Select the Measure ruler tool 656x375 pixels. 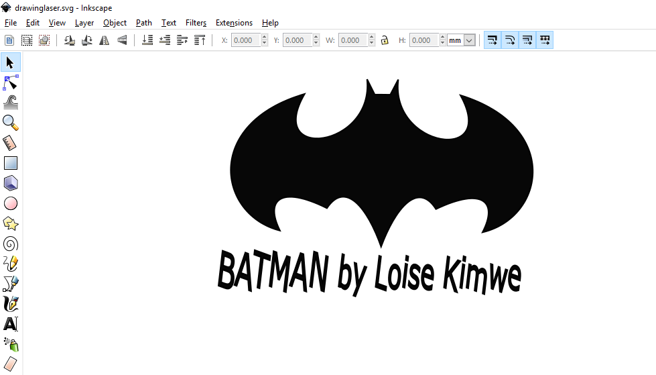point(11,143)
